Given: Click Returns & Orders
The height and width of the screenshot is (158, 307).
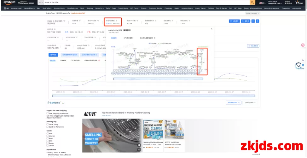Looking at the screenshot, I should tap(288, 3).
